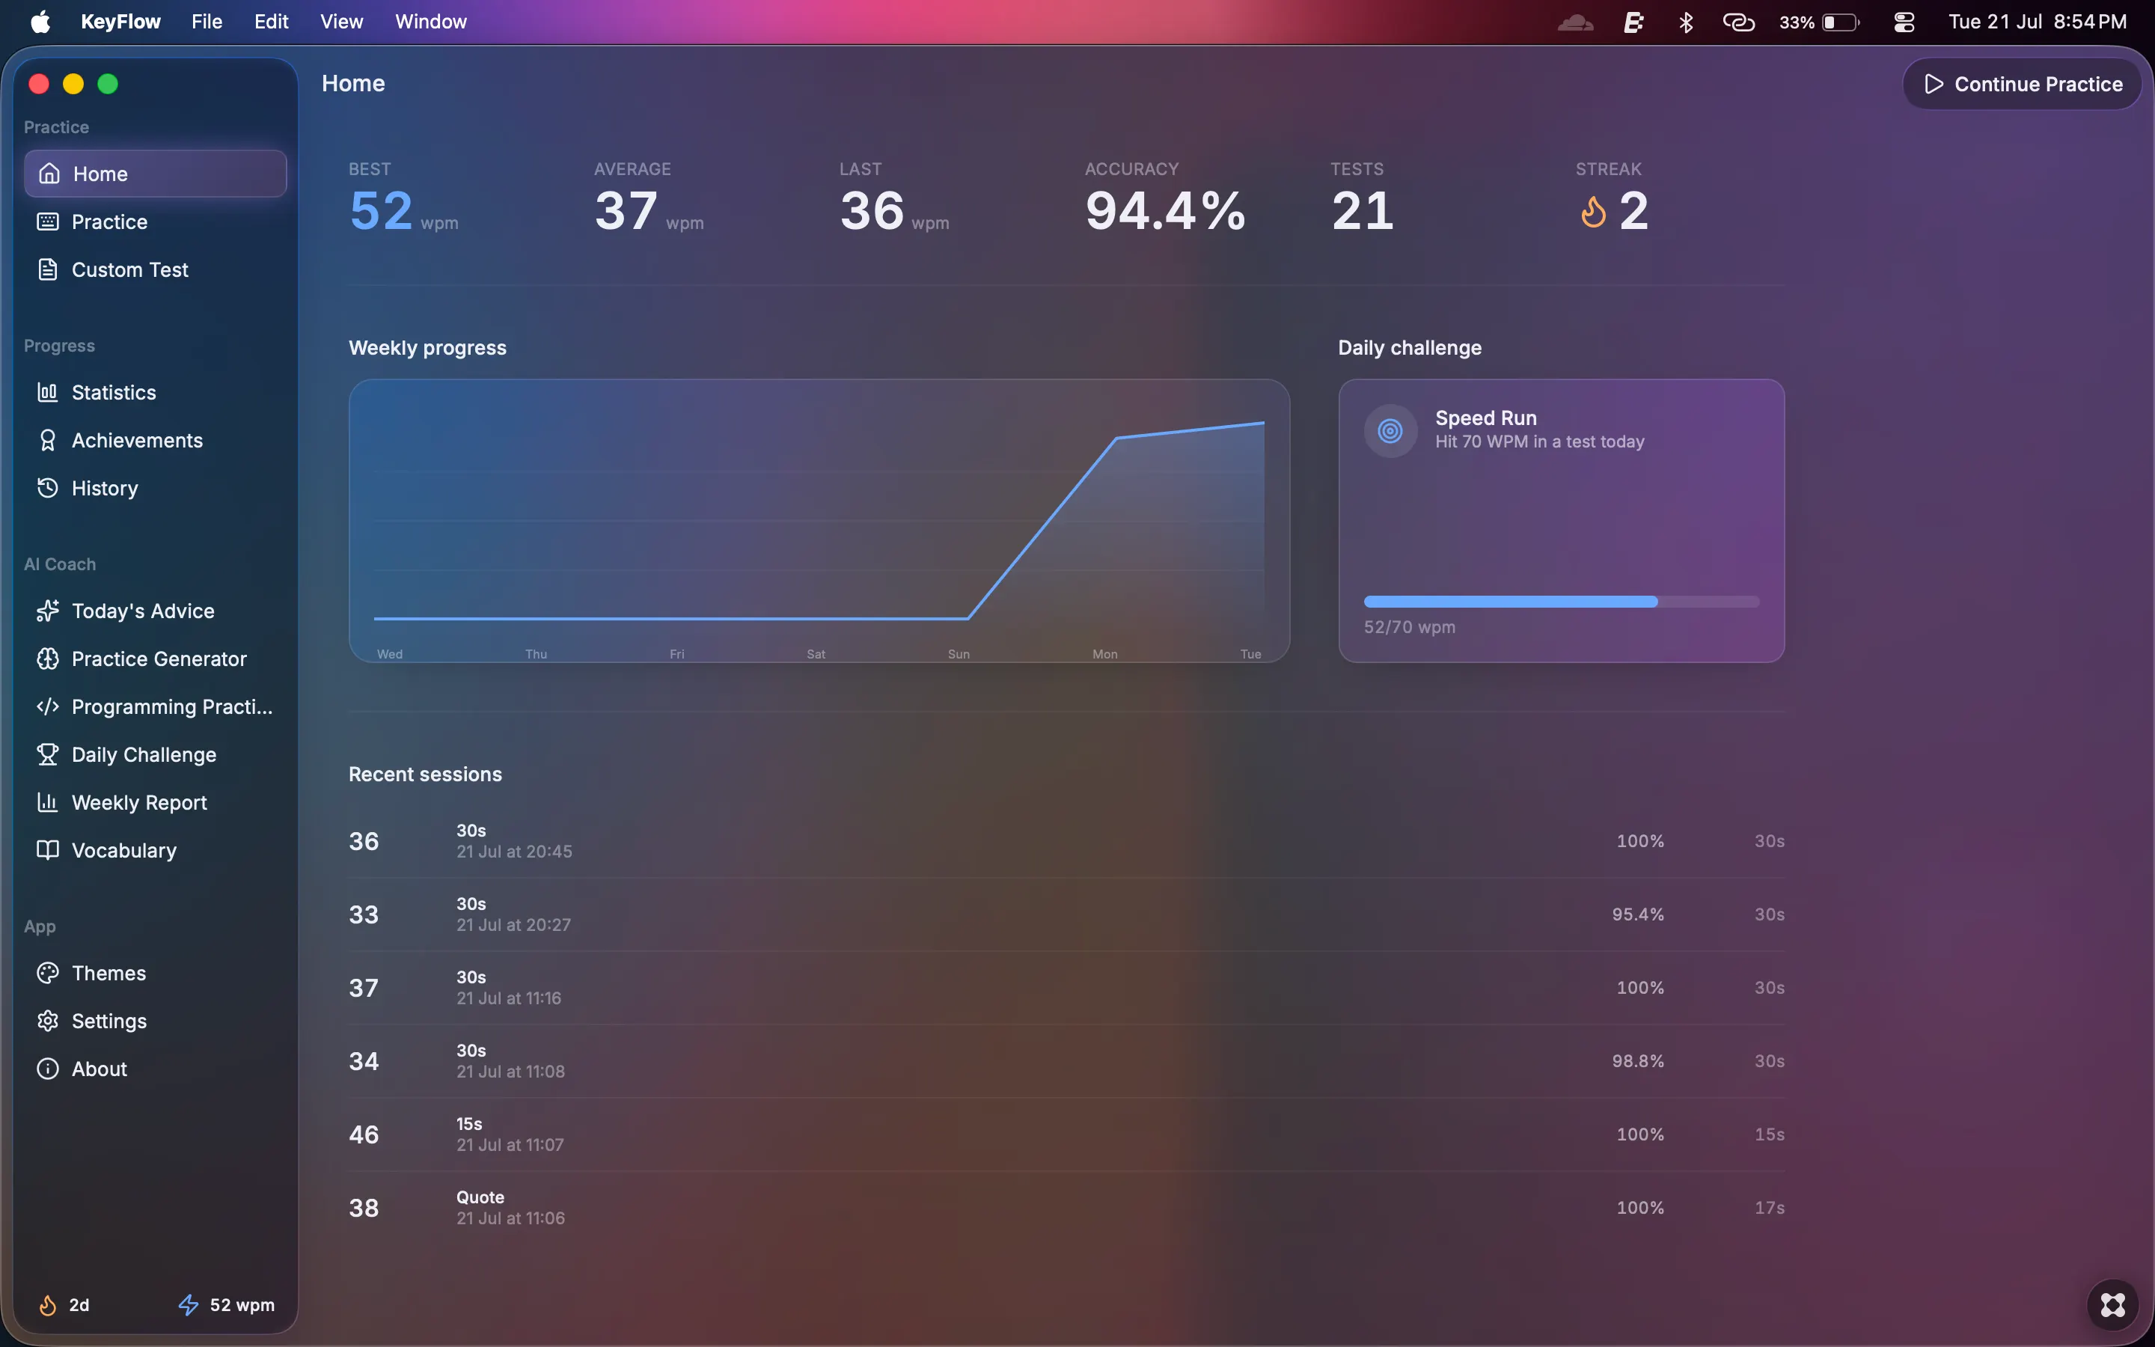Open the Weekly Report
Viewport: 2155px width, 1347px height.
coord(155,803)
